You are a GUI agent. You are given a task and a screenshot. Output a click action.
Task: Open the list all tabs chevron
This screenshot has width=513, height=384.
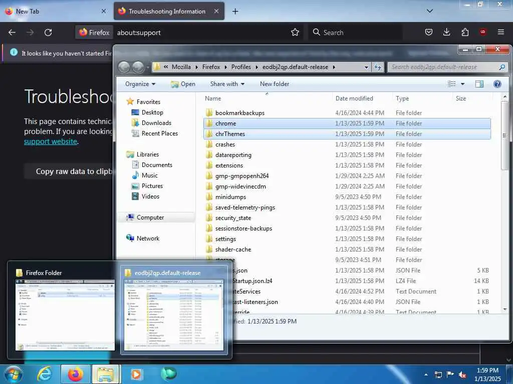pos(430,11)
